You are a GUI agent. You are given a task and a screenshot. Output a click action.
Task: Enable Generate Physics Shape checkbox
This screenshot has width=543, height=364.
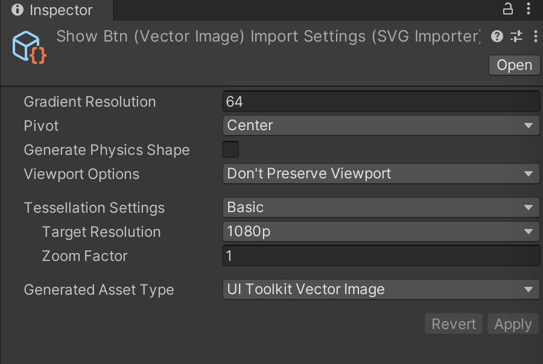230,149
